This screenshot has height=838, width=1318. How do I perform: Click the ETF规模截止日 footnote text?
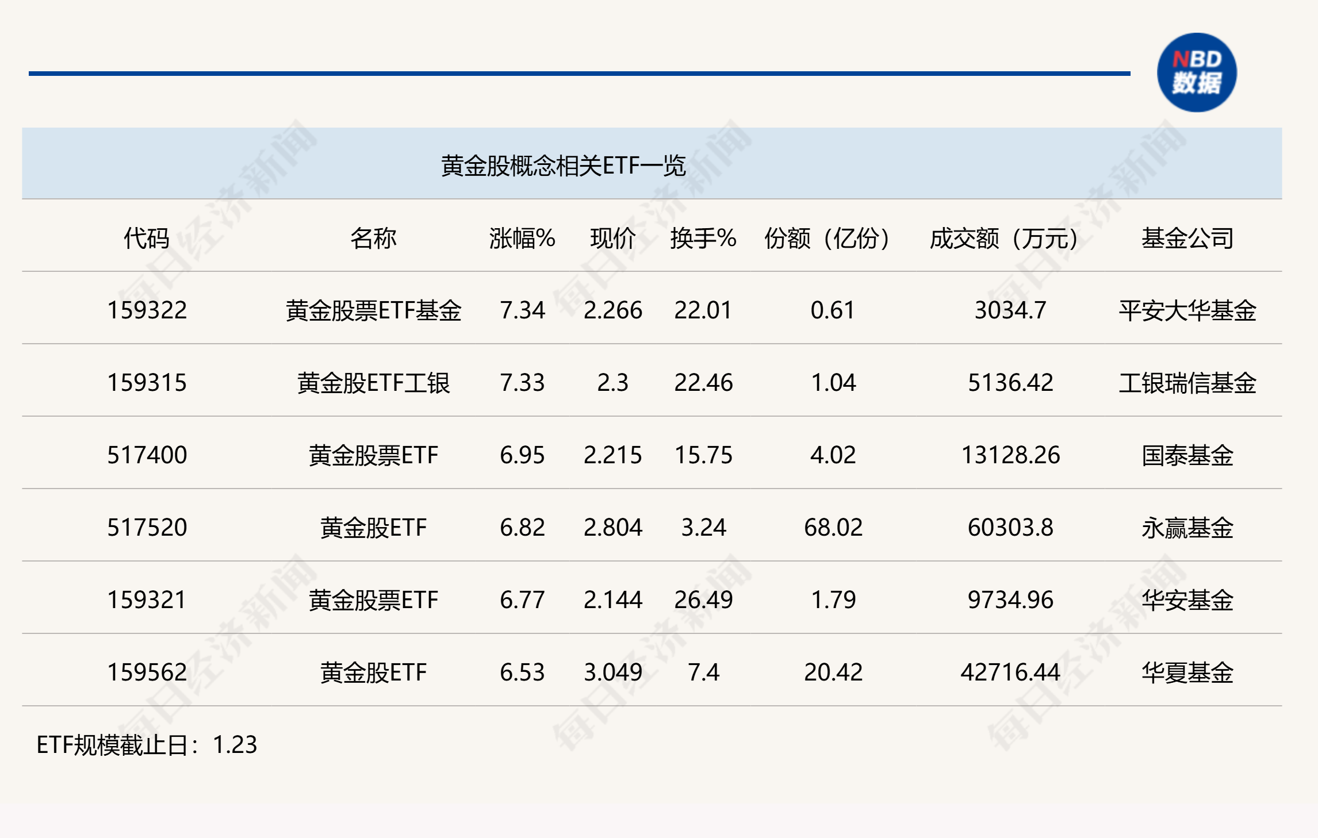(147, 745)
